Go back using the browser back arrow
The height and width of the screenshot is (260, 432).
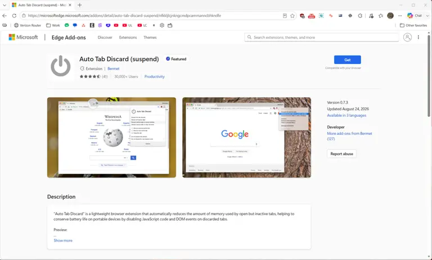coord(4,16)
